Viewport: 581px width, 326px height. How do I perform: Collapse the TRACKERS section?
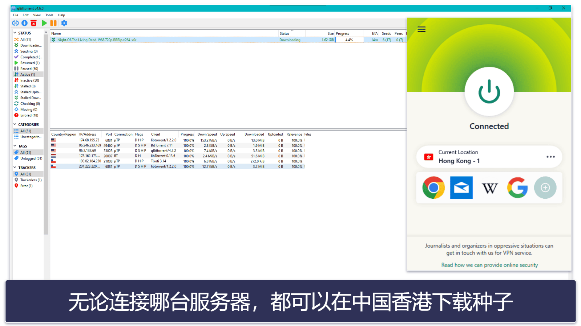pyautogui.click(x=15, y=168)
